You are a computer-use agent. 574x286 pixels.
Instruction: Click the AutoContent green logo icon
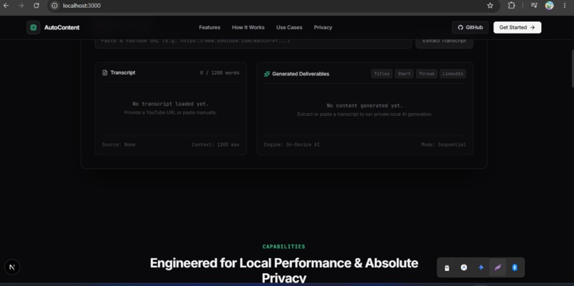click(x=33, y=28)
